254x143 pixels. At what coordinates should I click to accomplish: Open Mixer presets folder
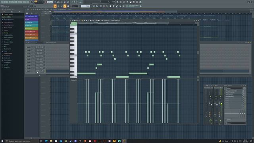point(8,28)
